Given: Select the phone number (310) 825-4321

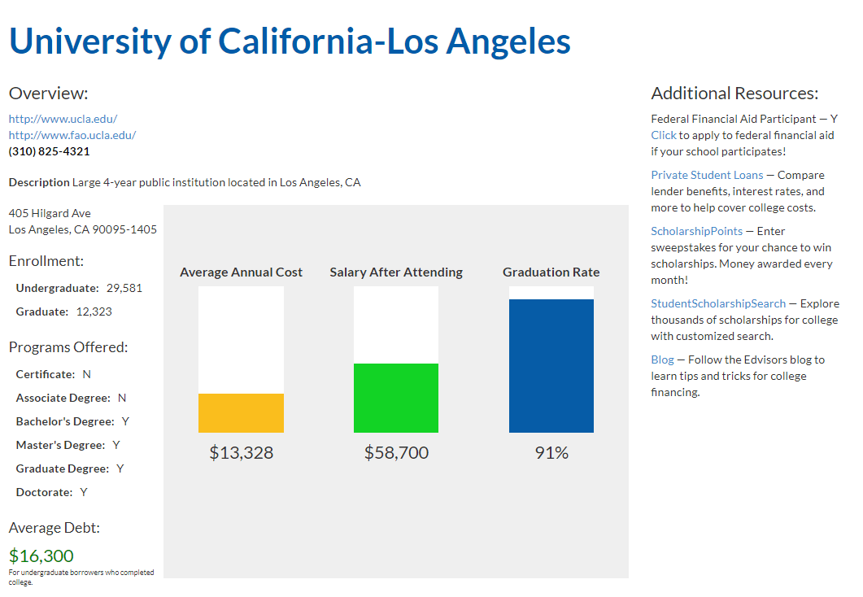Looking at the screenshot, I should (x=49, y=151).
